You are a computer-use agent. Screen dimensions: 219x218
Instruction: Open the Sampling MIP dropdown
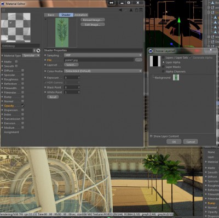[x=103, y=55]
